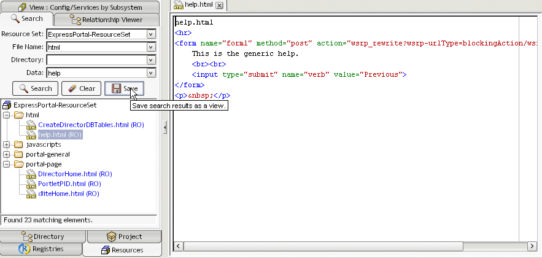Open the Directory bottom tab
Screen dimensions: 542x258
click(42, 237)
